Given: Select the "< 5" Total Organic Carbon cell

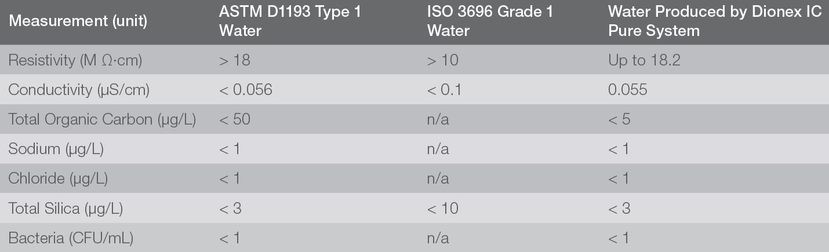Looking at the screenshot, I should click(619, 119).
